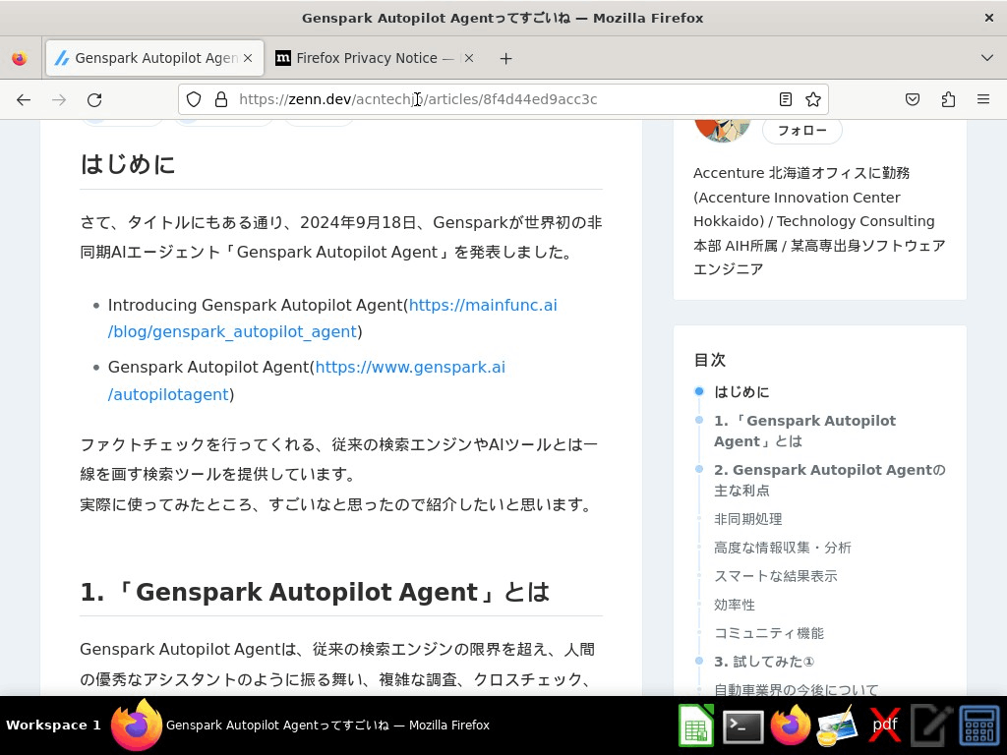This screenshot has width=1007, height=755.
Task: Click the はじめに article heading
Action: (127, 164)
